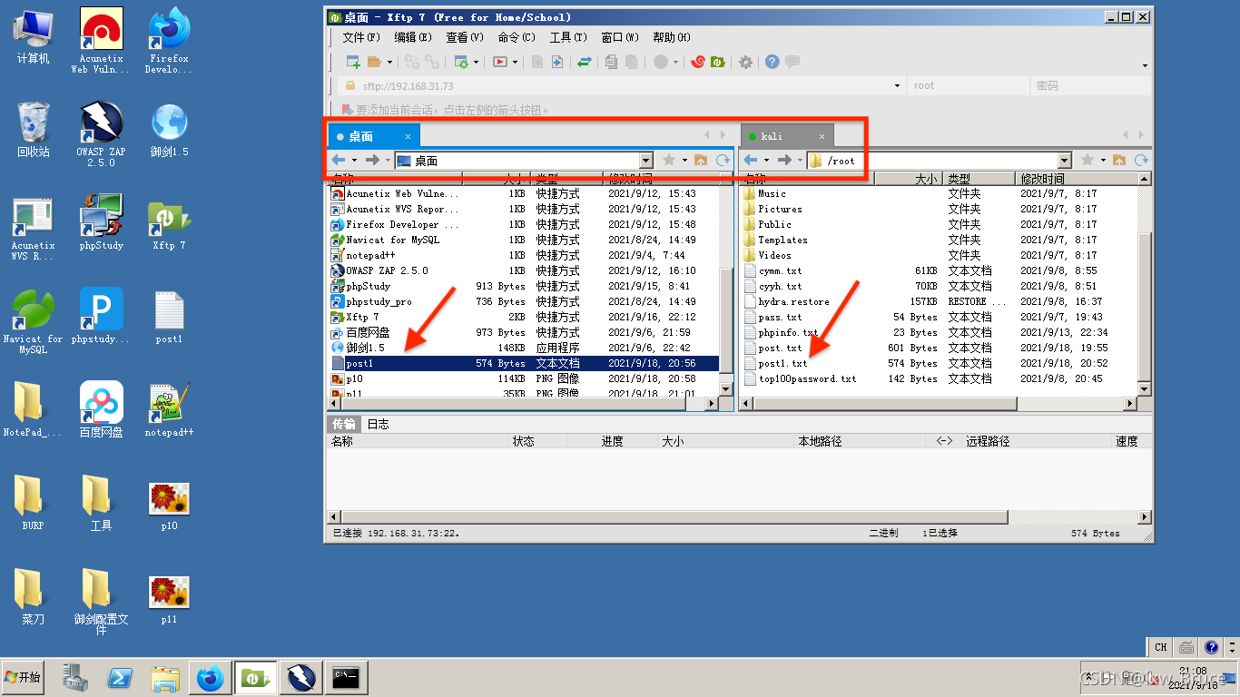Viewport: 1240px width, 697px height.
Task: Click the feedback speech bubble icon
Action: tap(792, 62)
